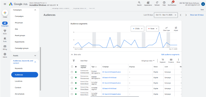Open Campaign groups in the sidebar
Image resolution: width=206 pixels, height=97 pixels.
click(22, 48)
